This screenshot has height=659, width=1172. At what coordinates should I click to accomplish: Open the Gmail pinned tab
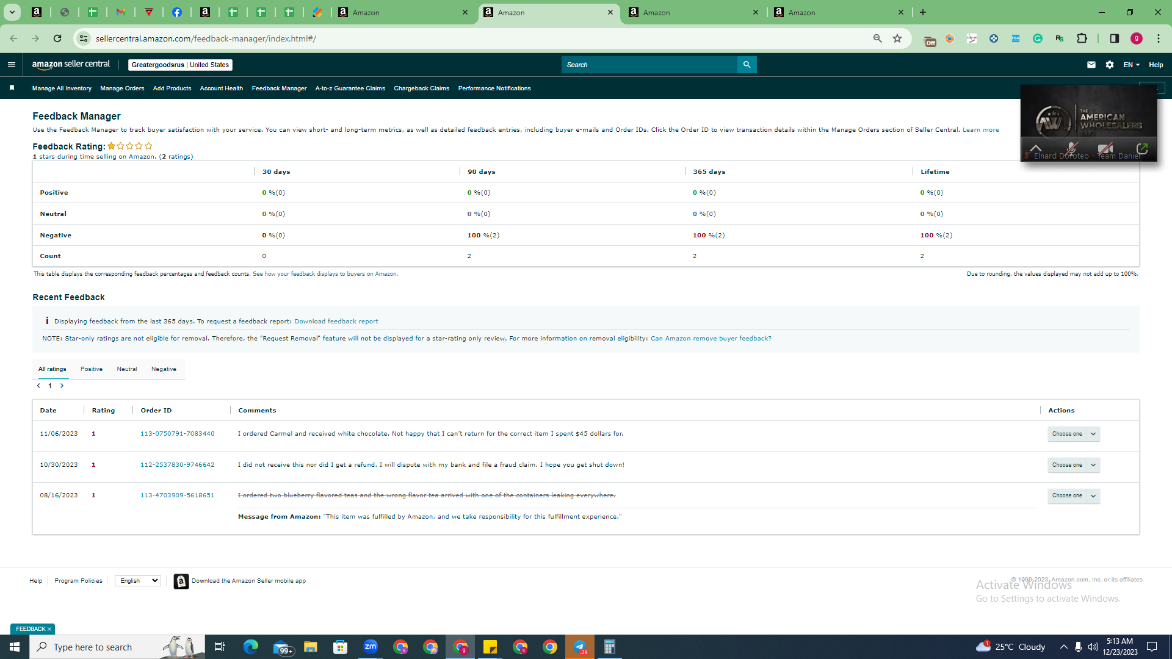(121, 12)
